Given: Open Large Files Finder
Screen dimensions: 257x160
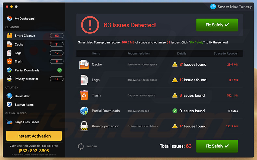Looking at the screenshot, I should click(x=34, y=122).
